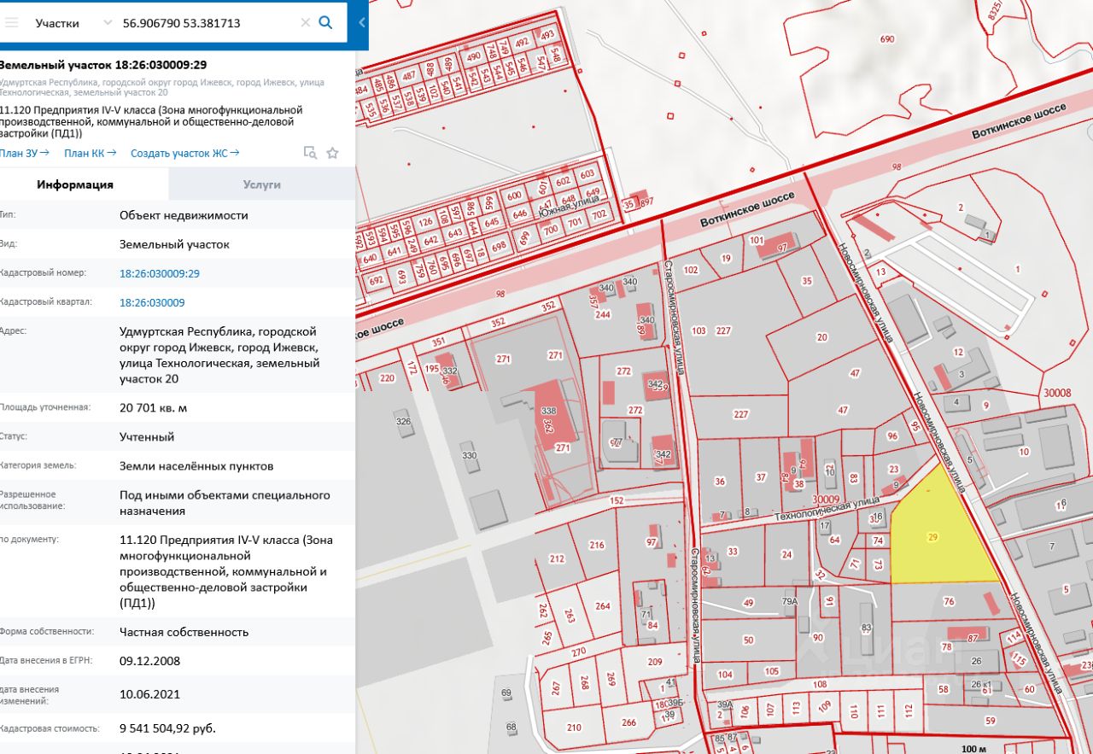
Task: Click parcel 264 on the map
Action: click(603, 606)
